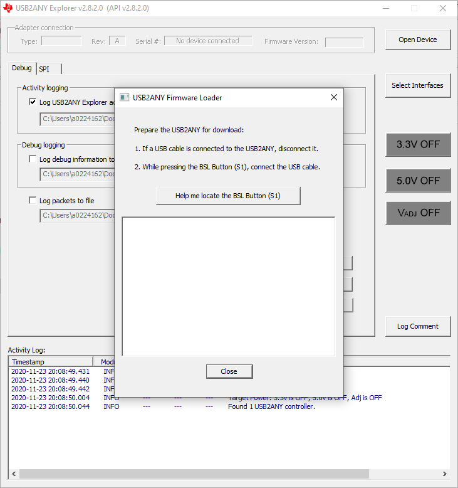
Task: Click the Activity Log horizontal scrollbar right arrow
Action: click(x=445, y=474)
